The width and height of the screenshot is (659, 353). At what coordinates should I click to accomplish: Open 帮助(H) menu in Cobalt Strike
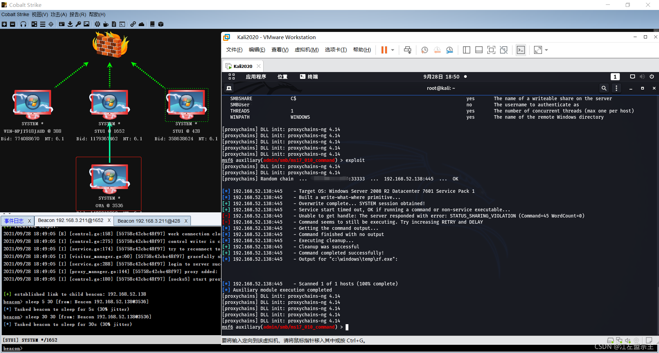(97, 14)
